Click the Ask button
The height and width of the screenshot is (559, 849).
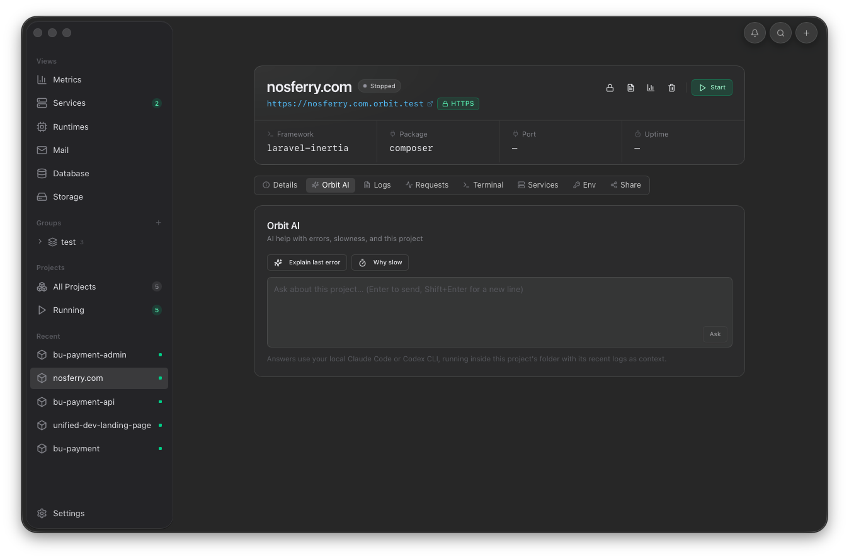(715, 334)
